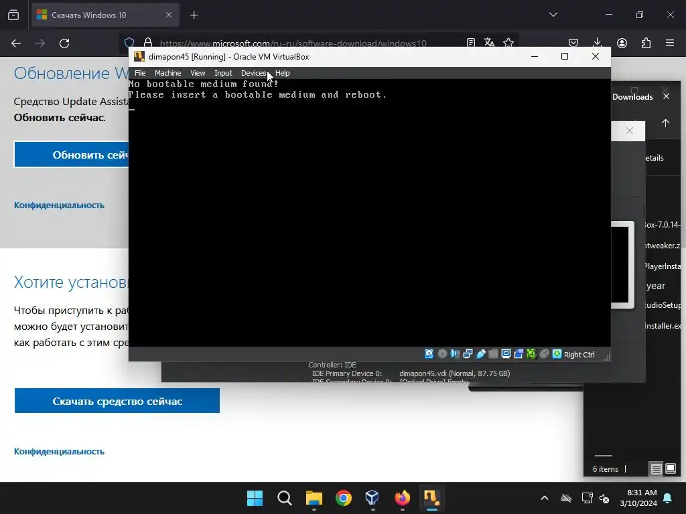
Task: Click the '6 items' status text in Explorer
Action: point(606,469)
